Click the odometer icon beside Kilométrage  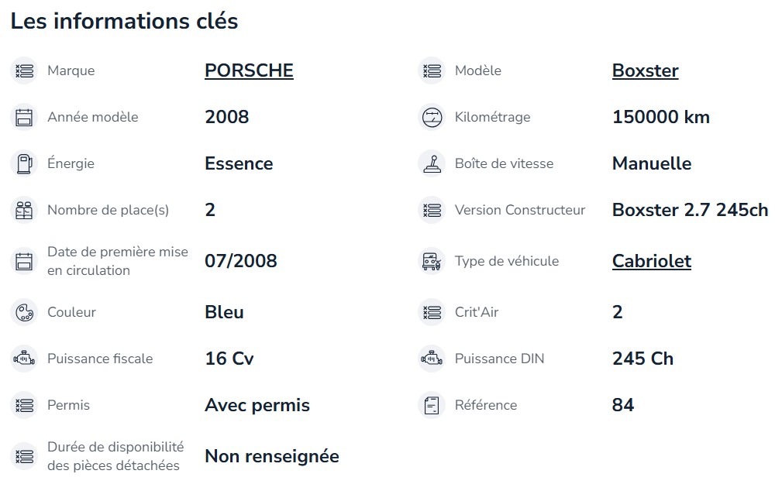pyautogui.click(x=432, y=117)
